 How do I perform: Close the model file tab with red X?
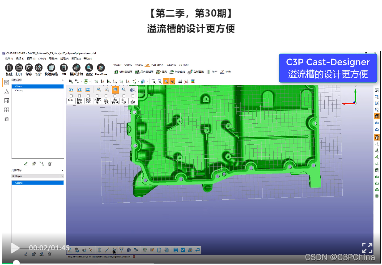(x=134, y=257)
